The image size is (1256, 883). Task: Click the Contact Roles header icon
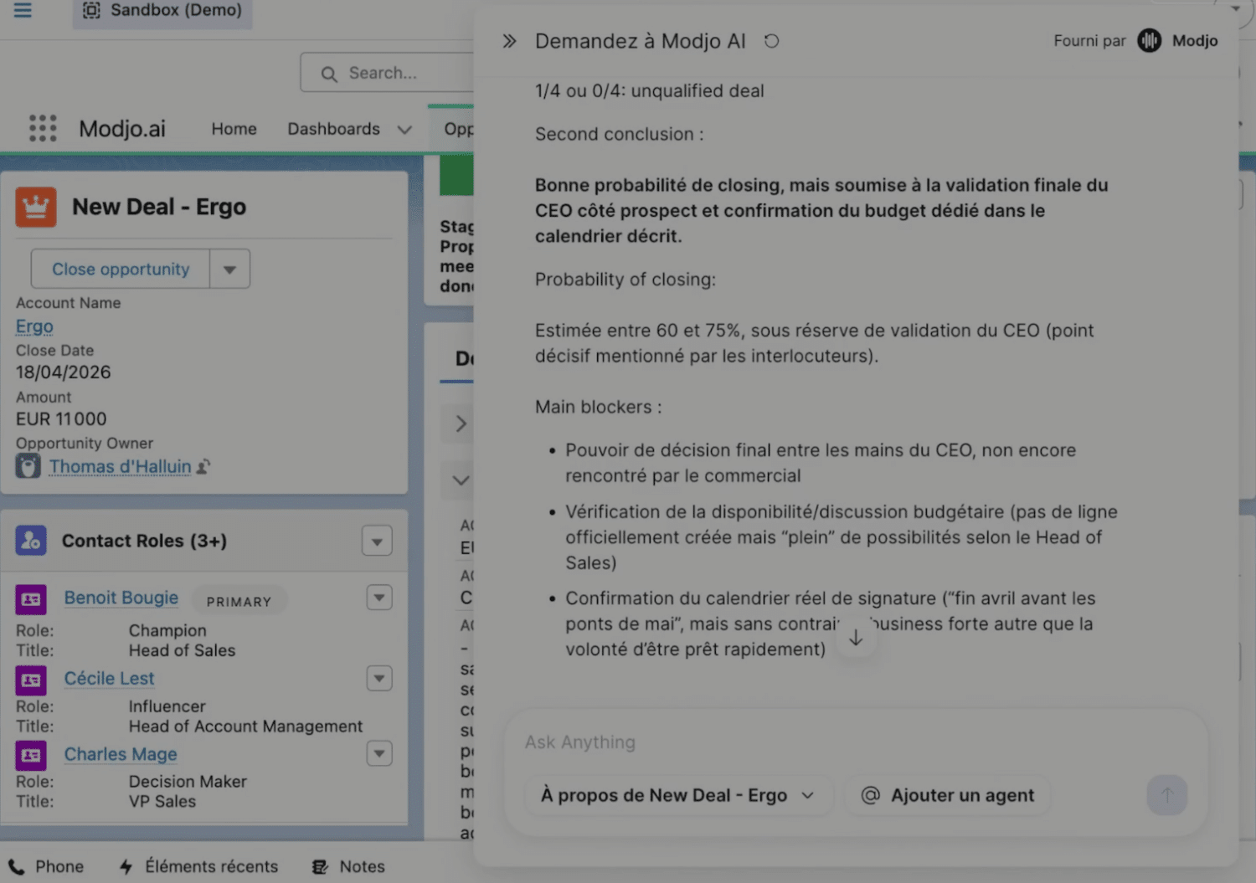point(31,541)
